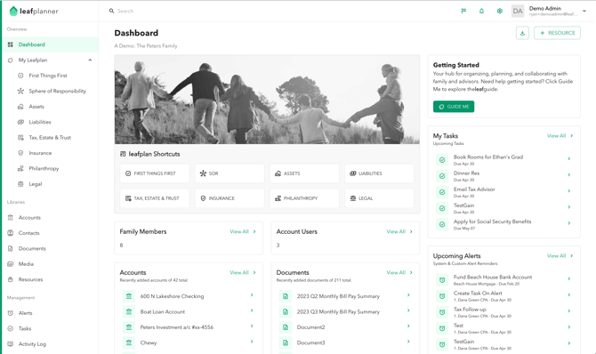Click the leafplanner logo
The width and height of the screenshot is (596, 354).
(x=34, y=11)
